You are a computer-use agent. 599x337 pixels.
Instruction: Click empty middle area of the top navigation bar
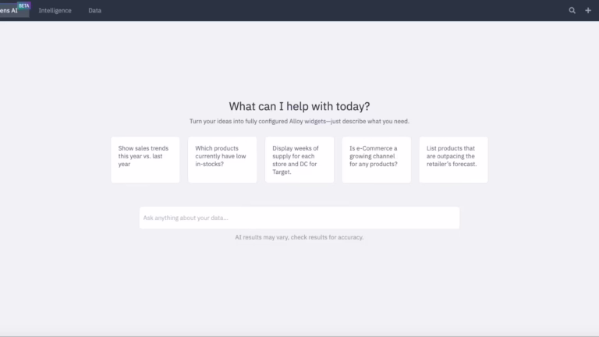pyautogui.click(x=335, y=11)
